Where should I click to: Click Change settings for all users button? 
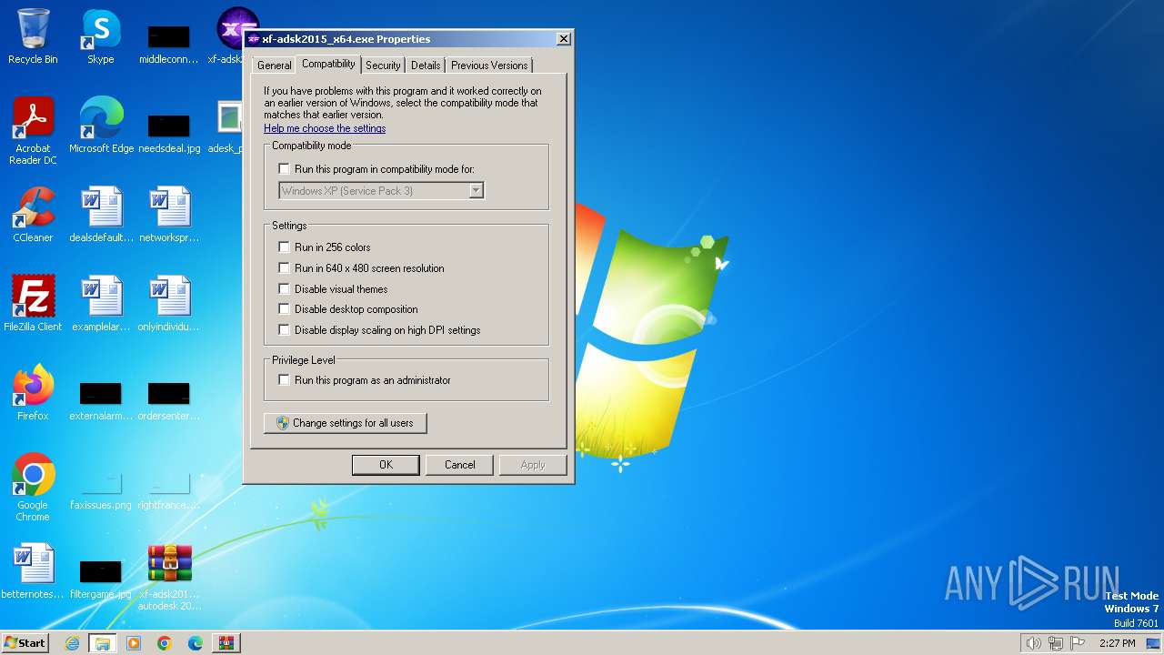coord(345,423)
